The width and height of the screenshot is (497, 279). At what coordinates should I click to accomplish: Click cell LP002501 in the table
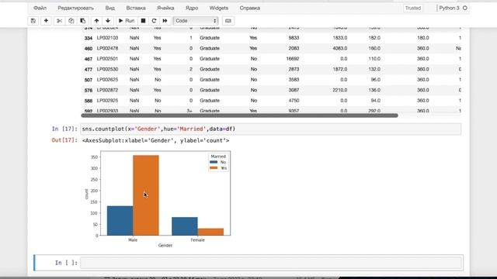click(x=107, y=59)
